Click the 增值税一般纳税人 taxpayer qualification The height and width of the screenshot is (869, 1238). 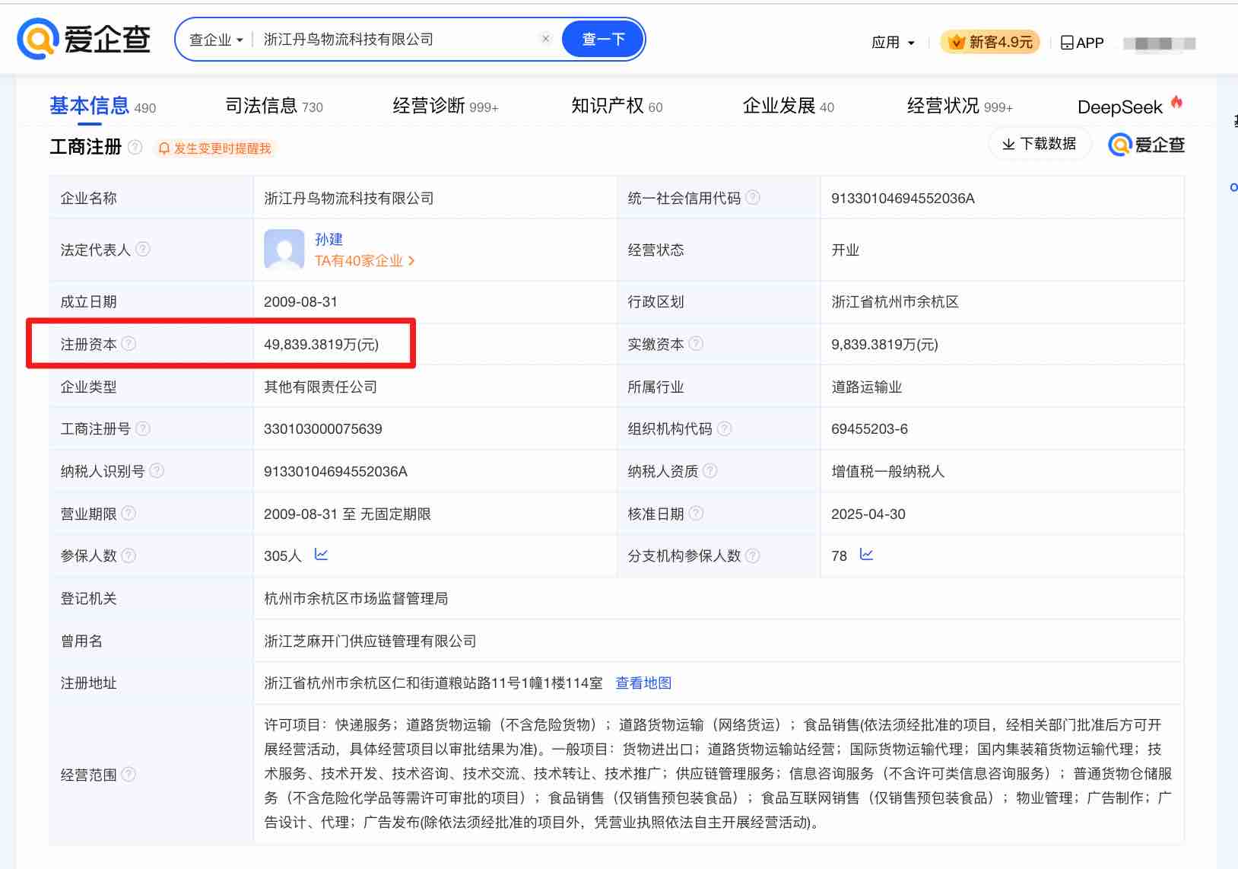coord(888,472)
